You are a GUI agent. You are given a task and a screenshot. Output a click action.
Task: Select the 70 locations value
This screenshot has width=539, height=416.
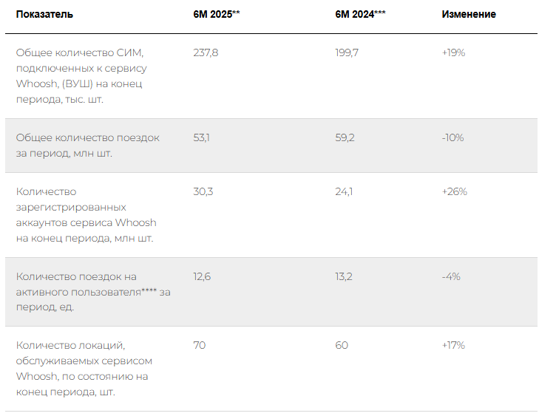200,345
